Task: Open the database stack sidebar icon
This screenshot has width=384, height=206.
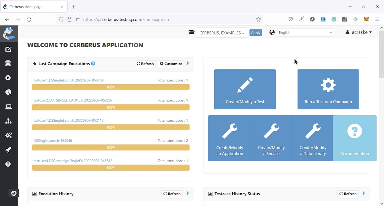Action: (x=8, y=64)
